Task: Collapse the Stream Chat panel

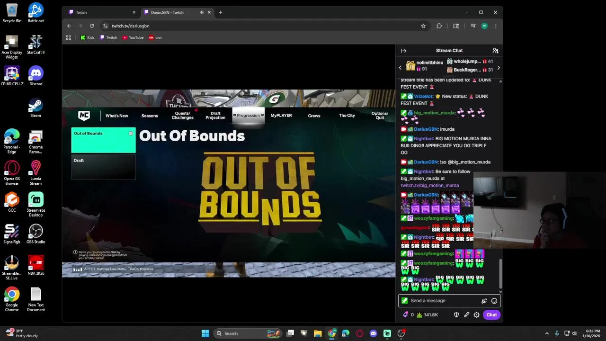Action: [x=403, y=51]
